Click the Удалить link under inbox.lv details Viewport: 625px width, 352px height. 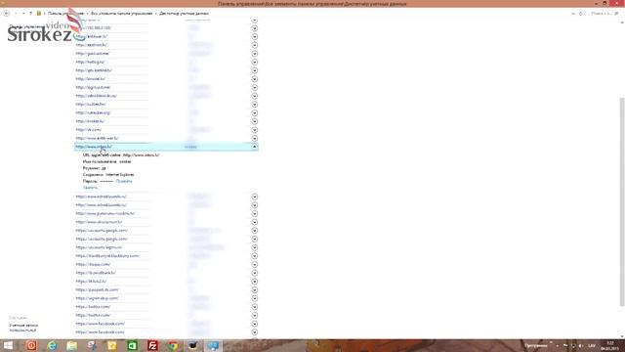pyautogui.click(x=90, y=188)
